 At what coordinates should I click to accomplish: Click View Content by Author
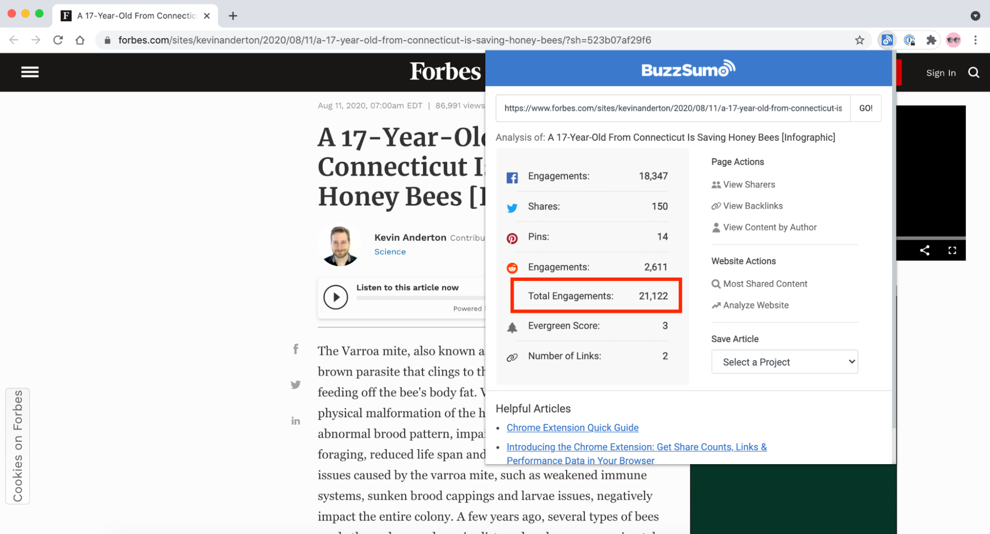[x=764, y=227]
